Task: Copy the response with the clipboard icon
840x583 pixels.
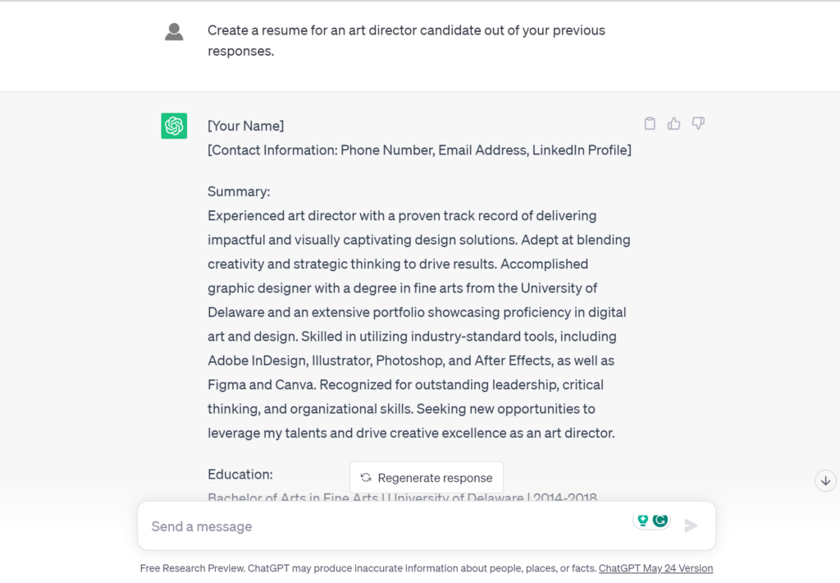Action: (650, 124)
